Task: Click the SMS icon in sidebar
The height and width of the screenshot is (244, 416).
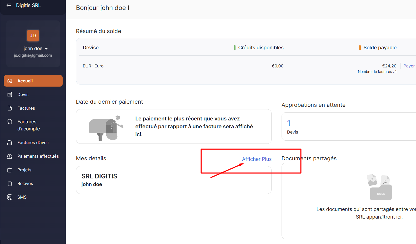Action: [x=10, y=197]
